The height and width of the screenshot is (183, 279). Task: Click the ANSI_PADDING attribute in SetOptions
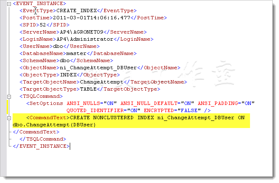[216, 103]
